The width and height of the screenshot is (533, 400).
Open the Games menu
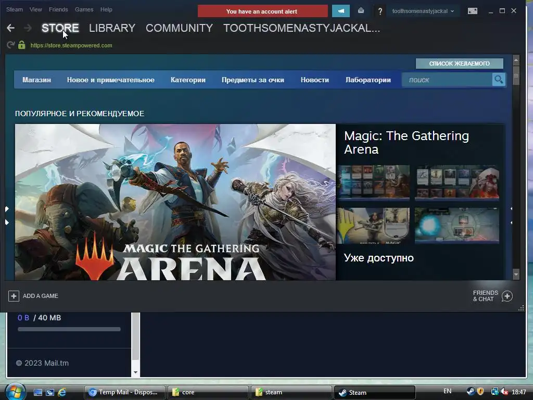click(84, 9)
